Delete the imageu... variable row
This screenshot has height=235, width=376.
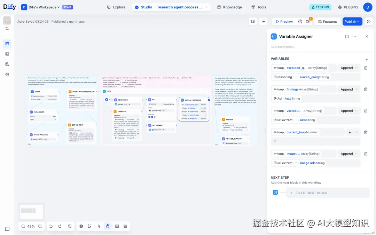[366, 154]
